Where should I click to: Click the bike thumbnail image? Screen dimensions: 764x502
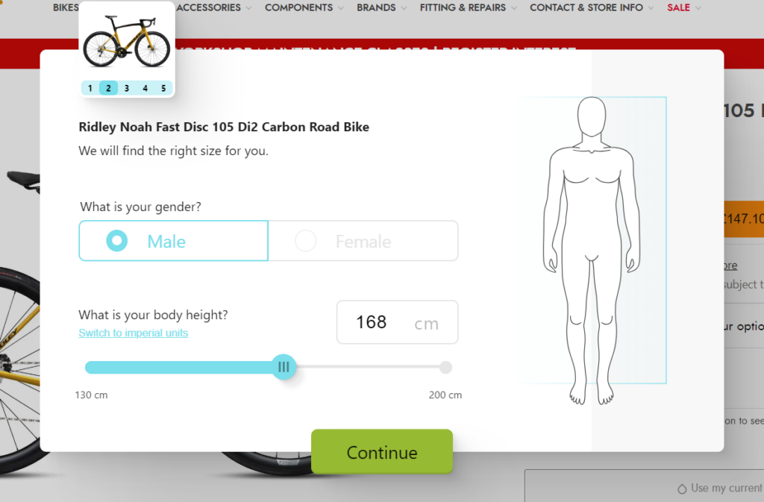[x=127, y=41]
